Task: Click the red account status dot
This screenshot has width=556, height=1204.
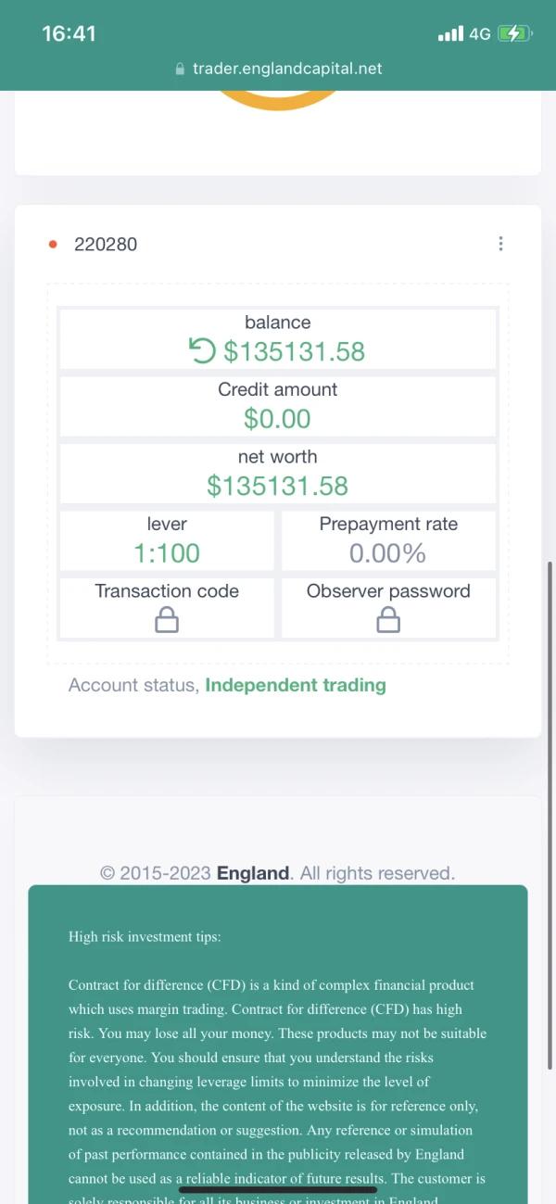Action: [53, 245]
